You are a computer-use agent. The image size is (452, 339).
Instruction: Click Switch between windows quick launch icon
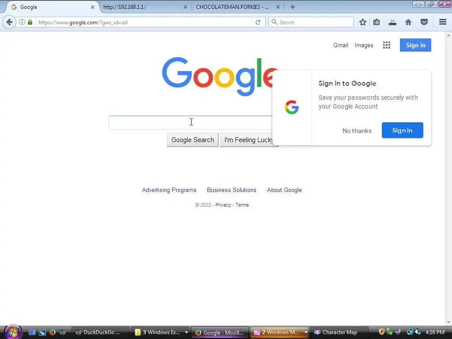42,332
